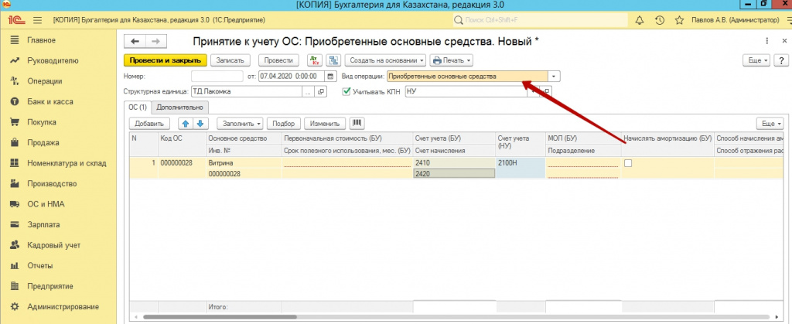Image resolution: width=792 pixels, height=324 pixels.
Task: Click Провести button
Action: pyautogui.click(x=278, y=60)
